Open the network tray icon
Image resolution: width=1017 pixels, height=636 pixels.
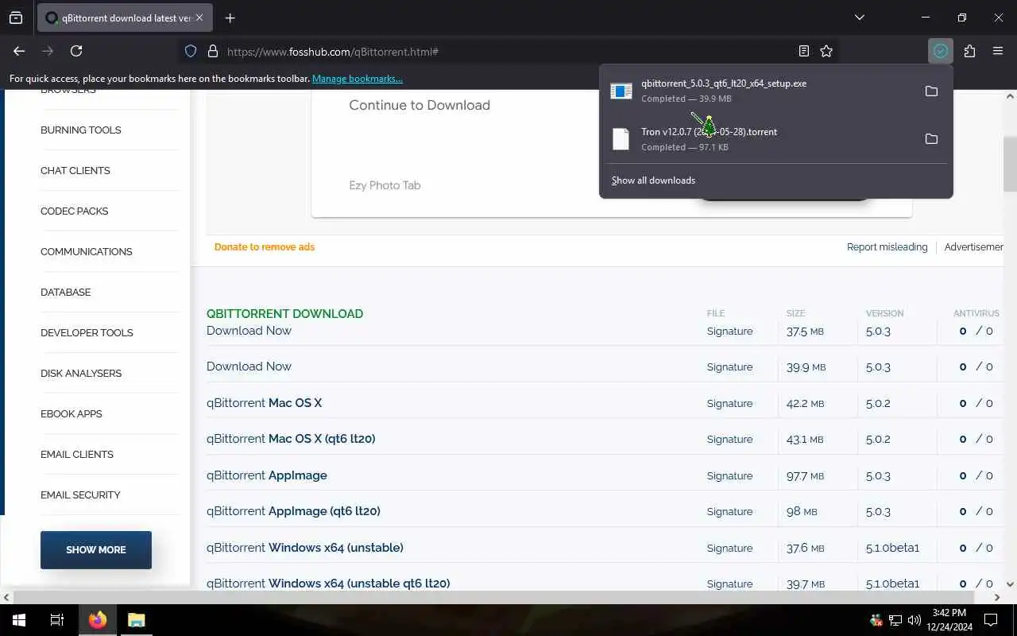895,620
